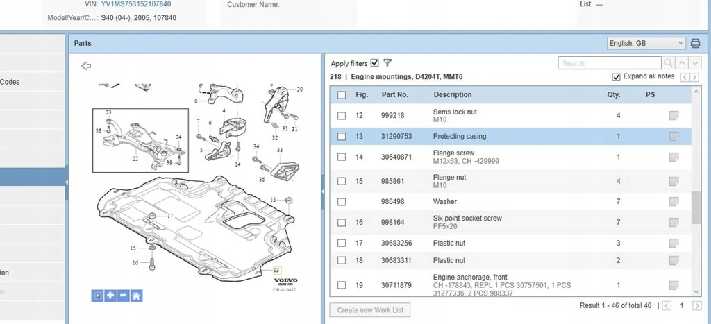Jump to next search result arrow
This screenshot has width=711, height=324.
point(694,63)
